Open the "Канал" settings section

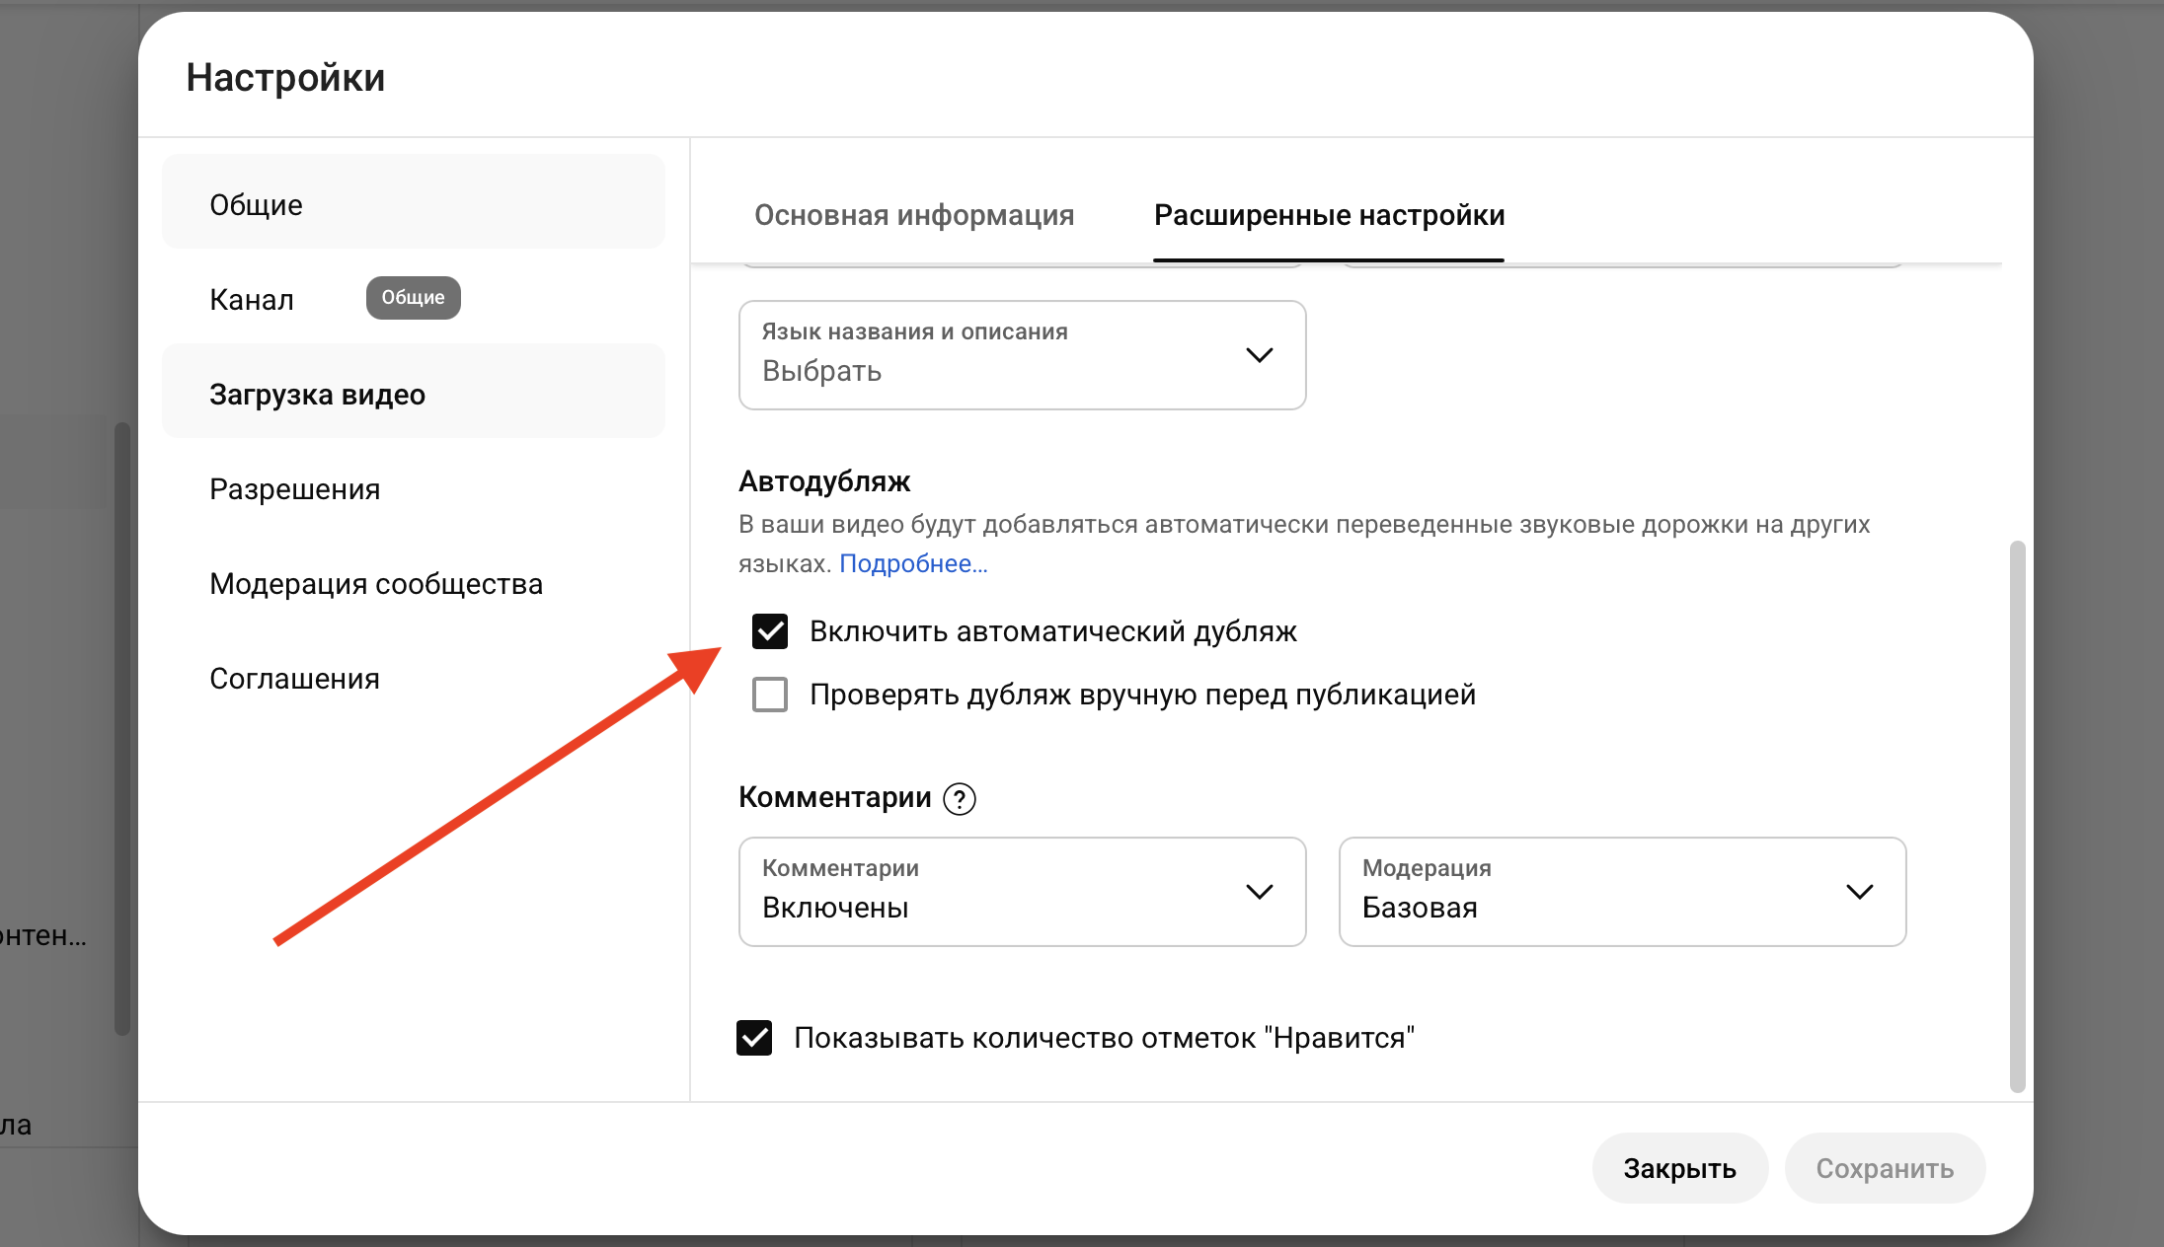tap(252, 298)
